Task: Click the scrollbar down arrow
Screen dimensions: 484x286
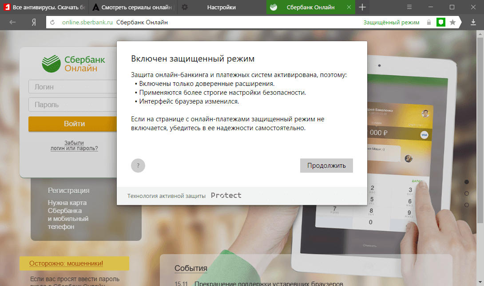Action: tap(480, 282)
